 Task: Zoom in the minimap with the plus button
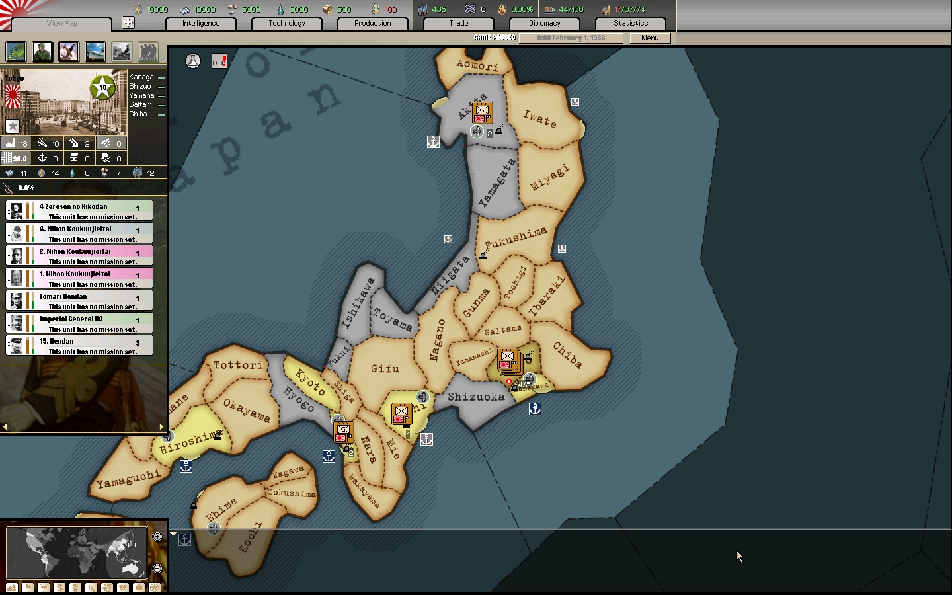(157, 537)
